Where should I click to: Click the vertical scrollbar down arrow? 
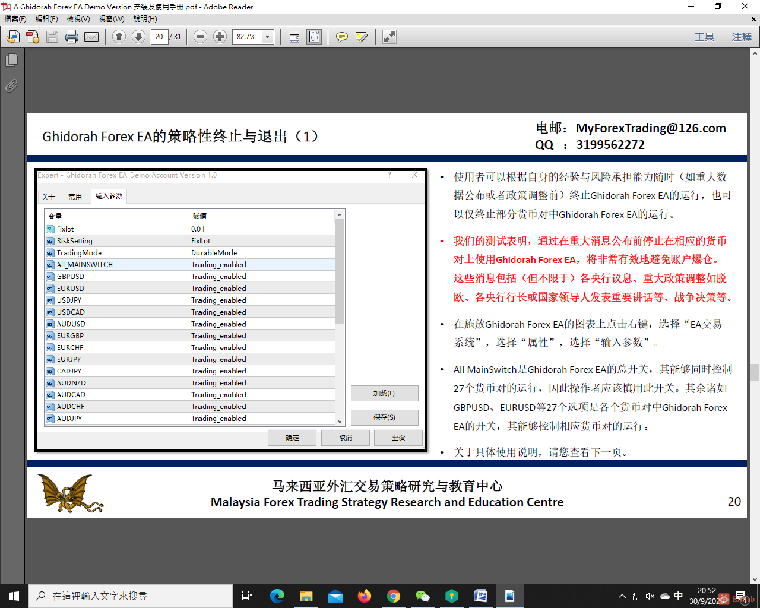click(755, 579)
